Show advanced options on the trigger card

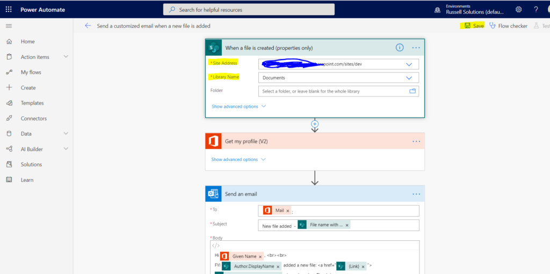coord(239,106)
